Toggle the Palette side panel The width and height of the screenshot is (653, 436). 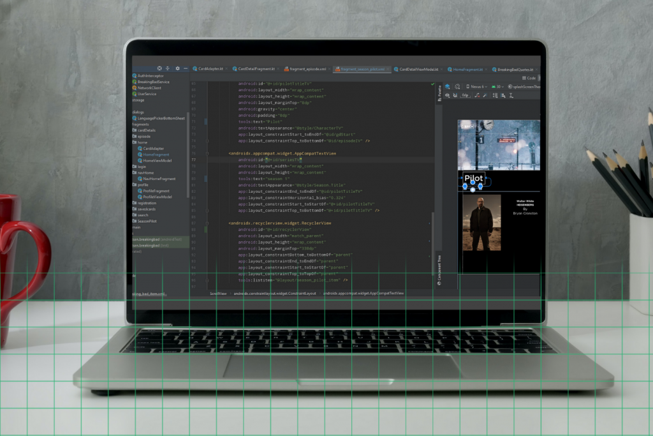pos(439,93)
